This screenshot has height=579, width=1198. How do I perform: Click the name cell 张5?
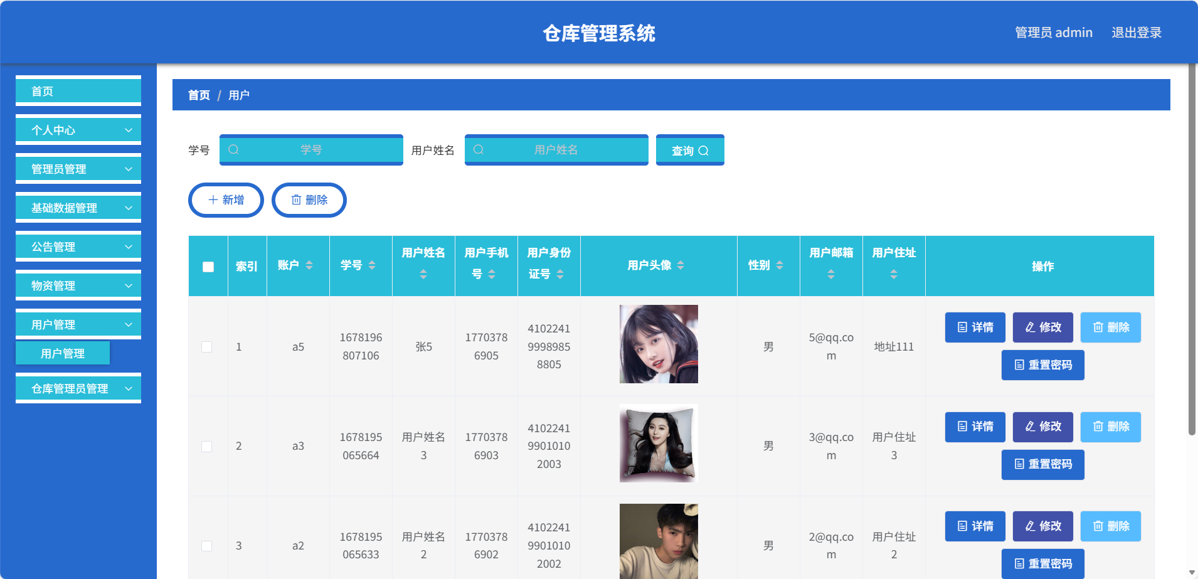tap(423, 347)
